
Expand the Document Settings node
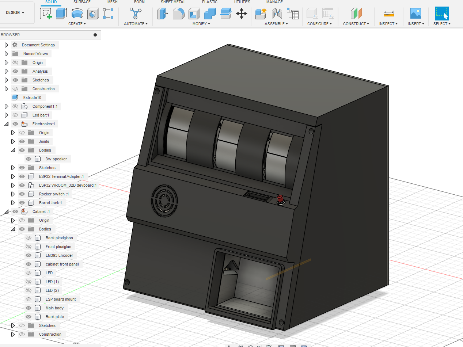pyautogui.click(x=6, y=45)
